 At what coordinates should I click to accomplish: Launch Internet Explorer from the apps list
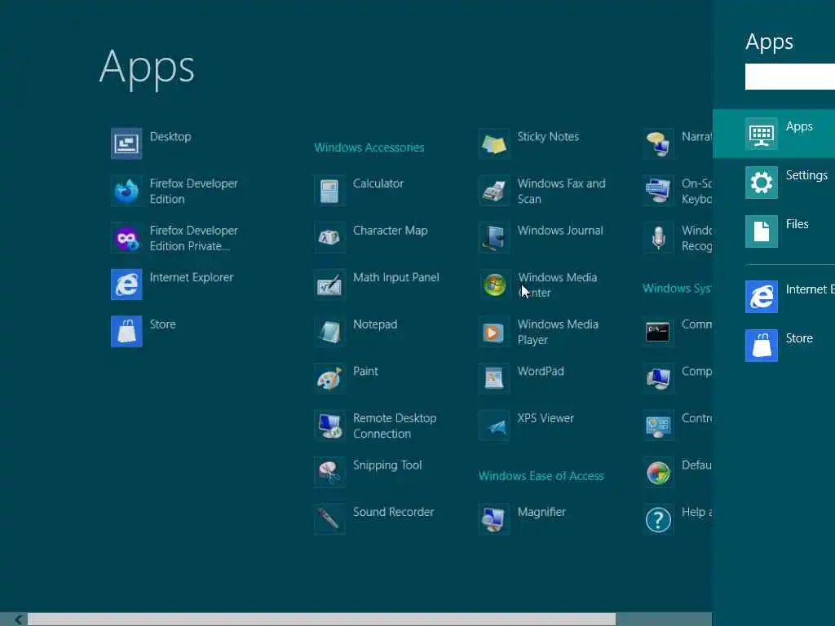[x=126, y=284]
